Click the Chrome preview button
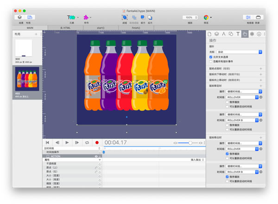 pos(206,18)
